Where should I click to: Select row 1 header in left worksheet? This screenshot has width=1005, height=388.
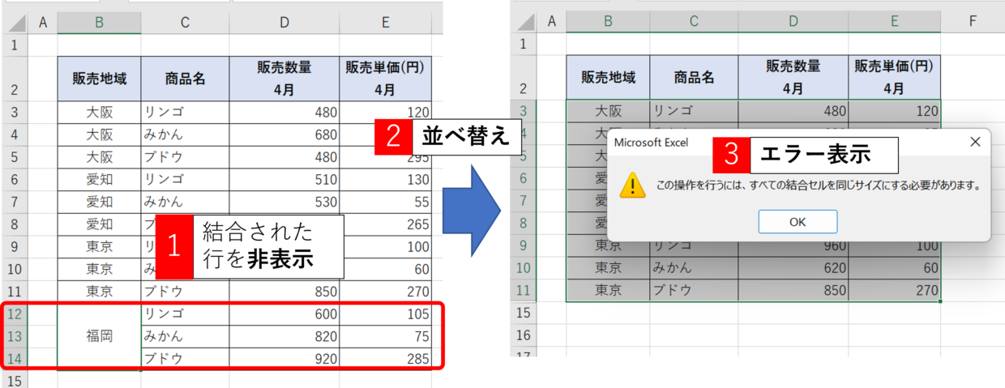coord(14,45)
